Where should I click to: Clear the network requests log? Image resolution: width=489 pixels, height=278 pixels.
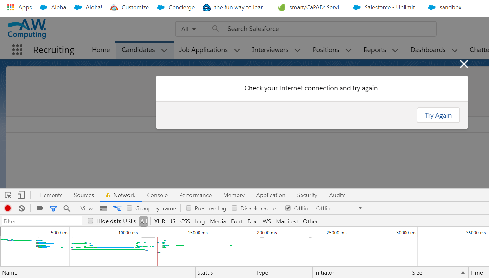click(21, 208)
